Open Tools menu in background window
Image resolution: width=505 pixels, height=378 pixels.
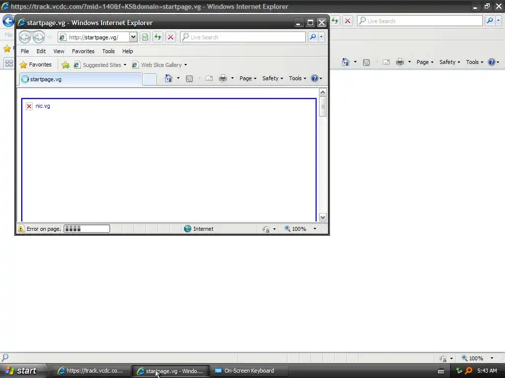[x=475, y=62]
